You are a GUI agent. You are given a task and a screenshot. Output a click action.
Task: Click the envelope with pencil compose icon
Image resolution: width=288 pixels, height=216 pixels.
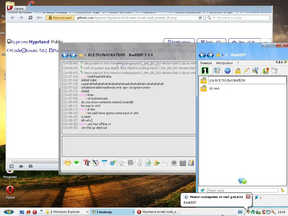[246, 71]
